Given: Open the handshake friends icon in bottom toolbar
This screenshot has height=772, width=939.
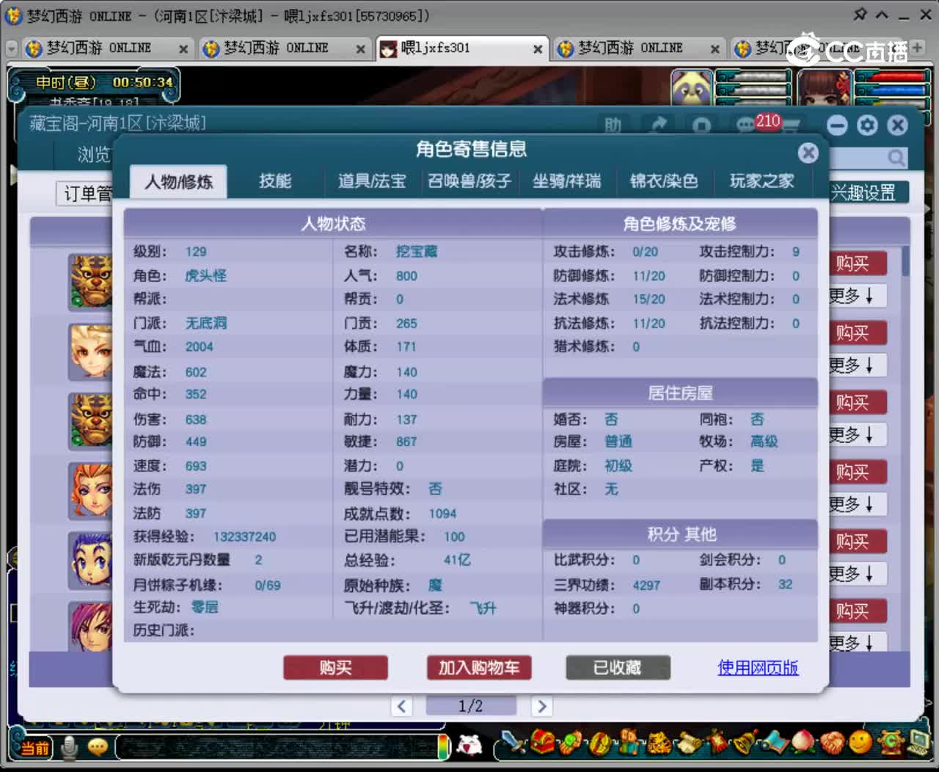Looking at the screenshot, I should pyautogui.click(x=833, y=743).
